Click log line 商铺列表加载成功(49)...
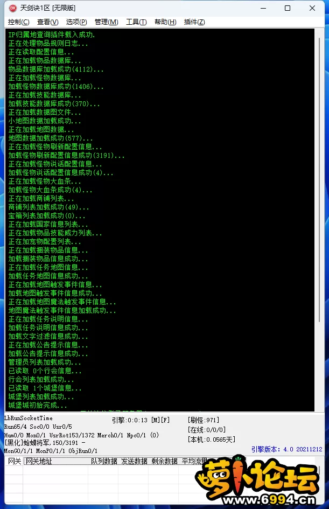 click(x=48, y=207)
